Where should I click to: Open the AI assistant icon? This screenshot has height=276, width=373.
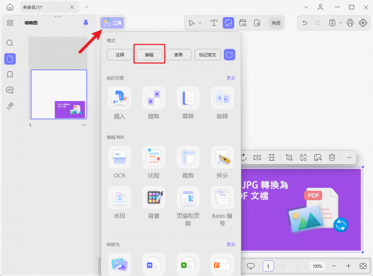pos(363,23)
